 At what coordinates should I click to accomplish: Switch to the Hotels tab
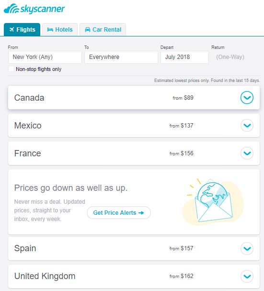coord(60,30)
